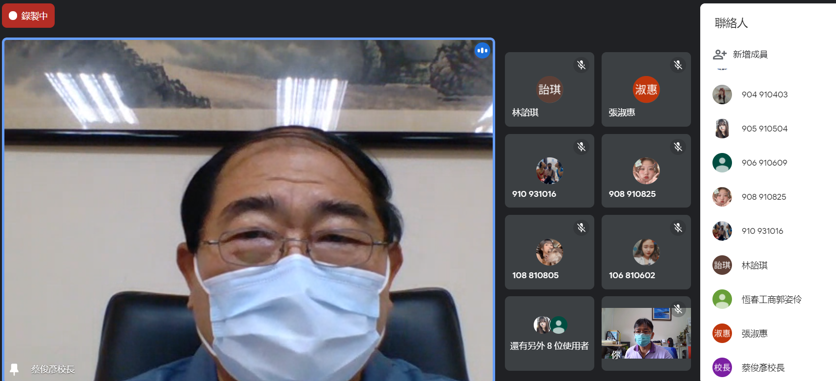Click muted mic icon on your self-view tile
This screenshot has height=381, width=836.
(678, 309)
